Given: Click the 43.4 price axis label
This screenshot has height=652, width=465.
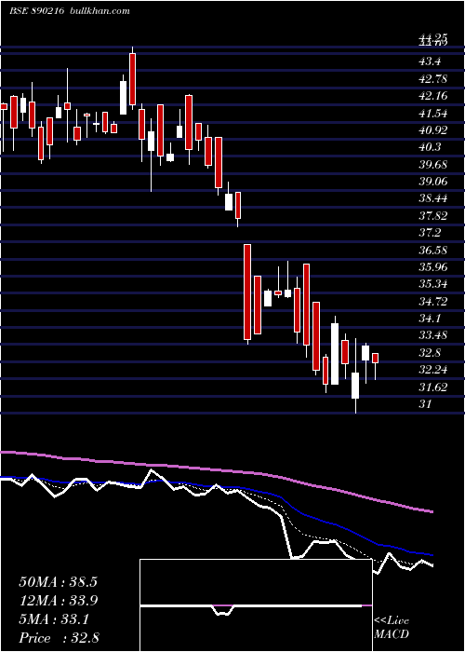Looking at the screenshot, I should tap(430, 61).
